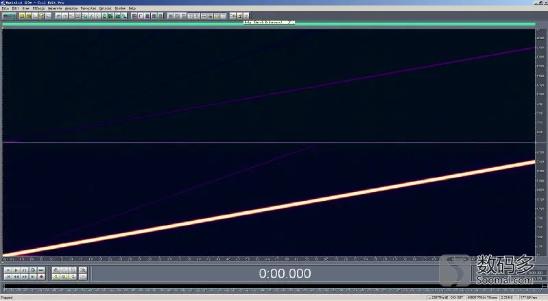Open the Effects menu
548x301 pixels.
click(39, 8)
